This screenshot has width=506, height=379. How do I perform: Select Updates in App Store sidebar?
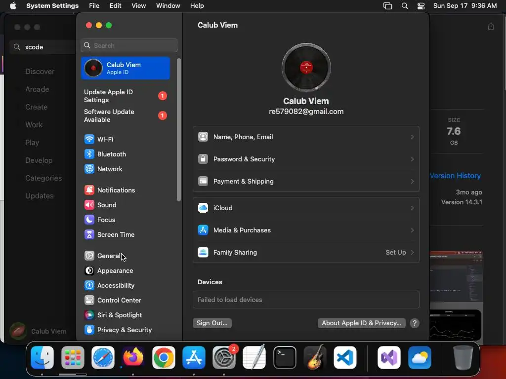40,195
